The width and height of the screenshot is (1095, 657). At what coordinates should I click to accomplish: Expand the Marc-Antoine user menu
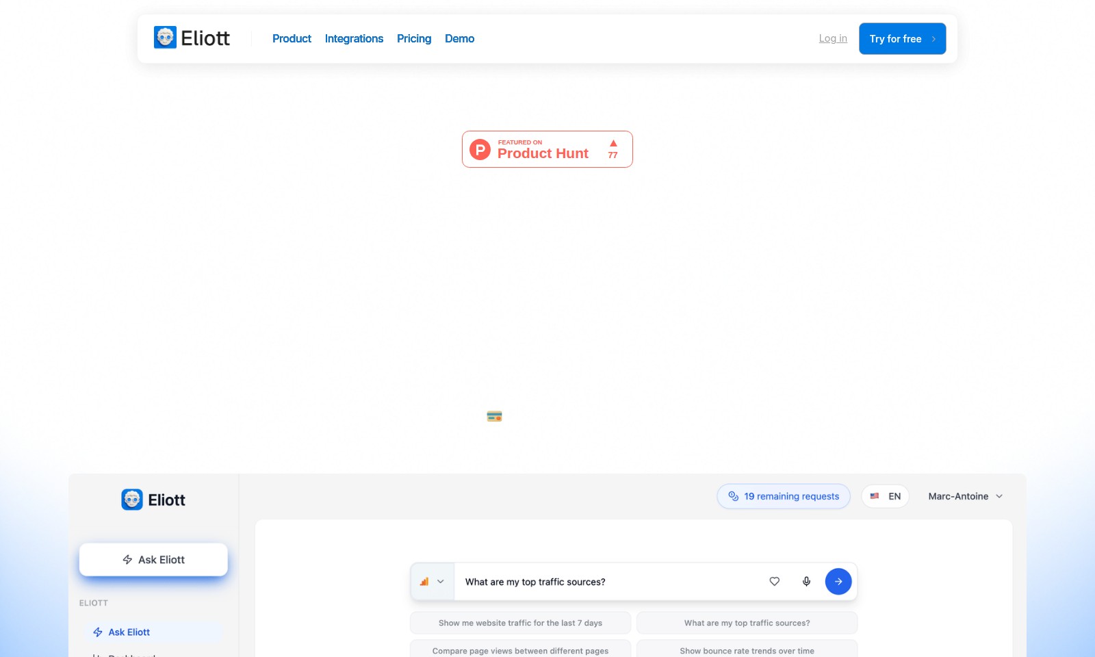(x=965, y=496)
